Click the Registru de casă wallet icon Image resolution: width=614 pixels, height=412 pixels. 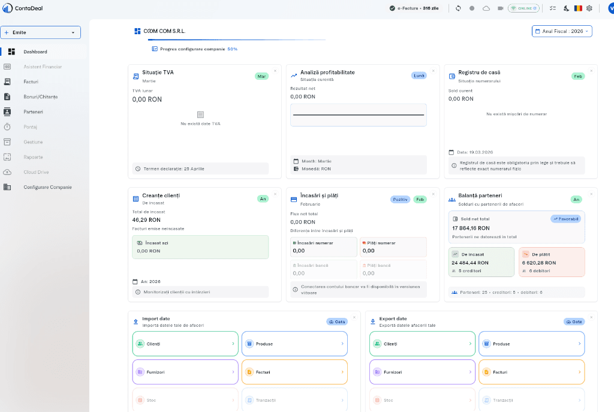(452, 76)
